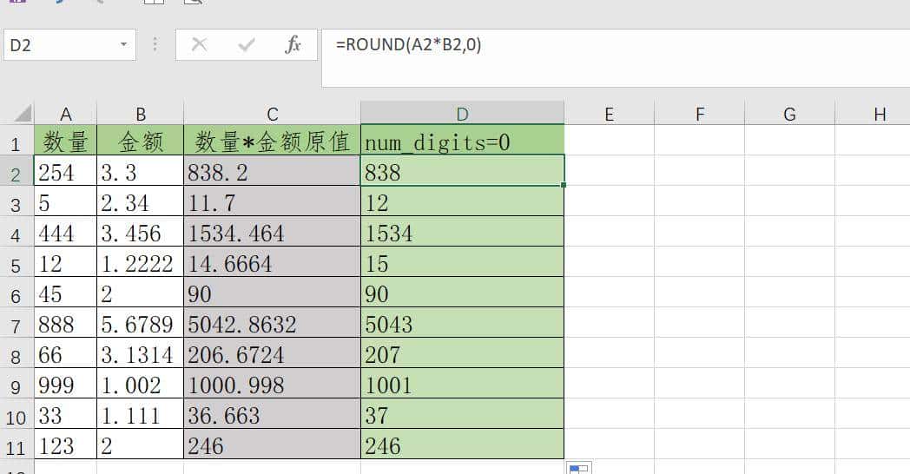Viewport: 910px width, 474px height.
Task: Select column G header
Action: point(790,113)
